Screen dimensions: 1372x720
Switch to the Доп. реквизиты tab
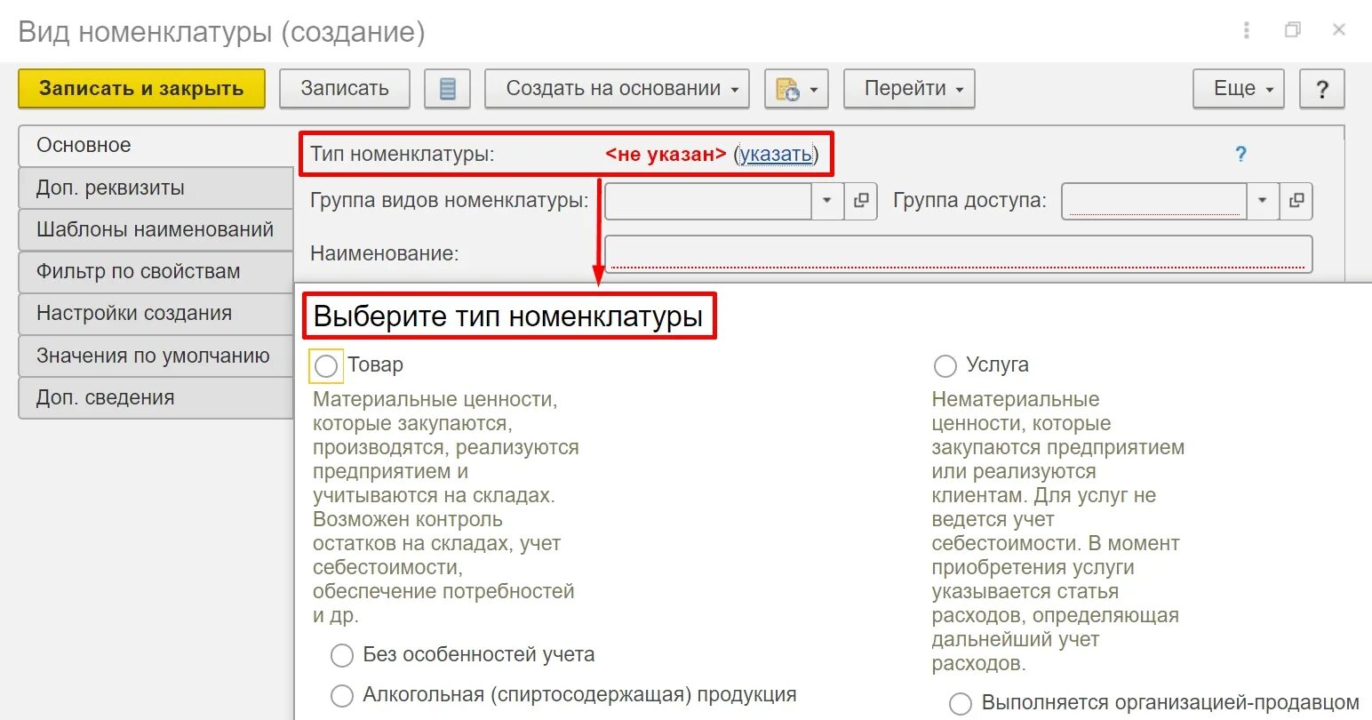pos(156,188)
